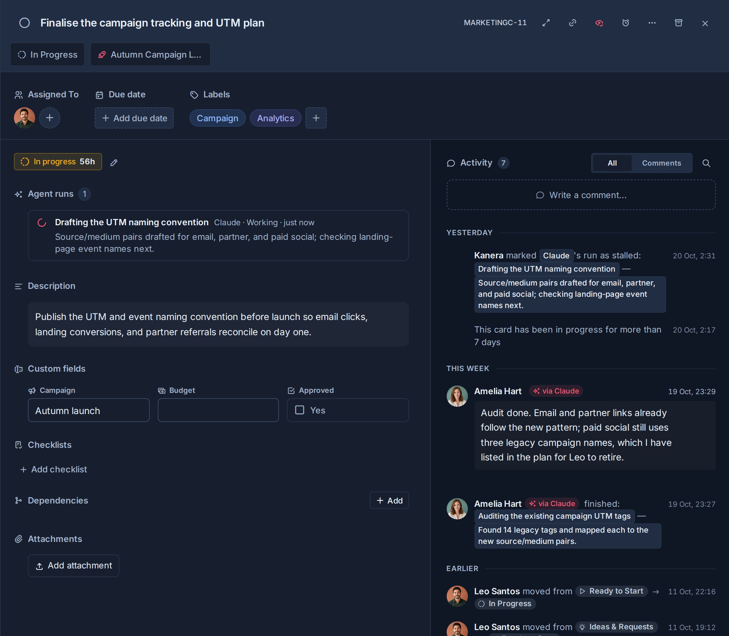Switch activity filter to All
This screenshot has height=636, width=729.
click(612, 163)
